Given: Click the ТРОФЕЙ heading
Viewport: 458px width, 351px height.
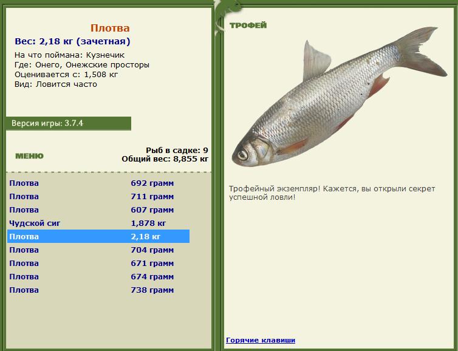Looking at the screenshot, I should coord(248,26).
